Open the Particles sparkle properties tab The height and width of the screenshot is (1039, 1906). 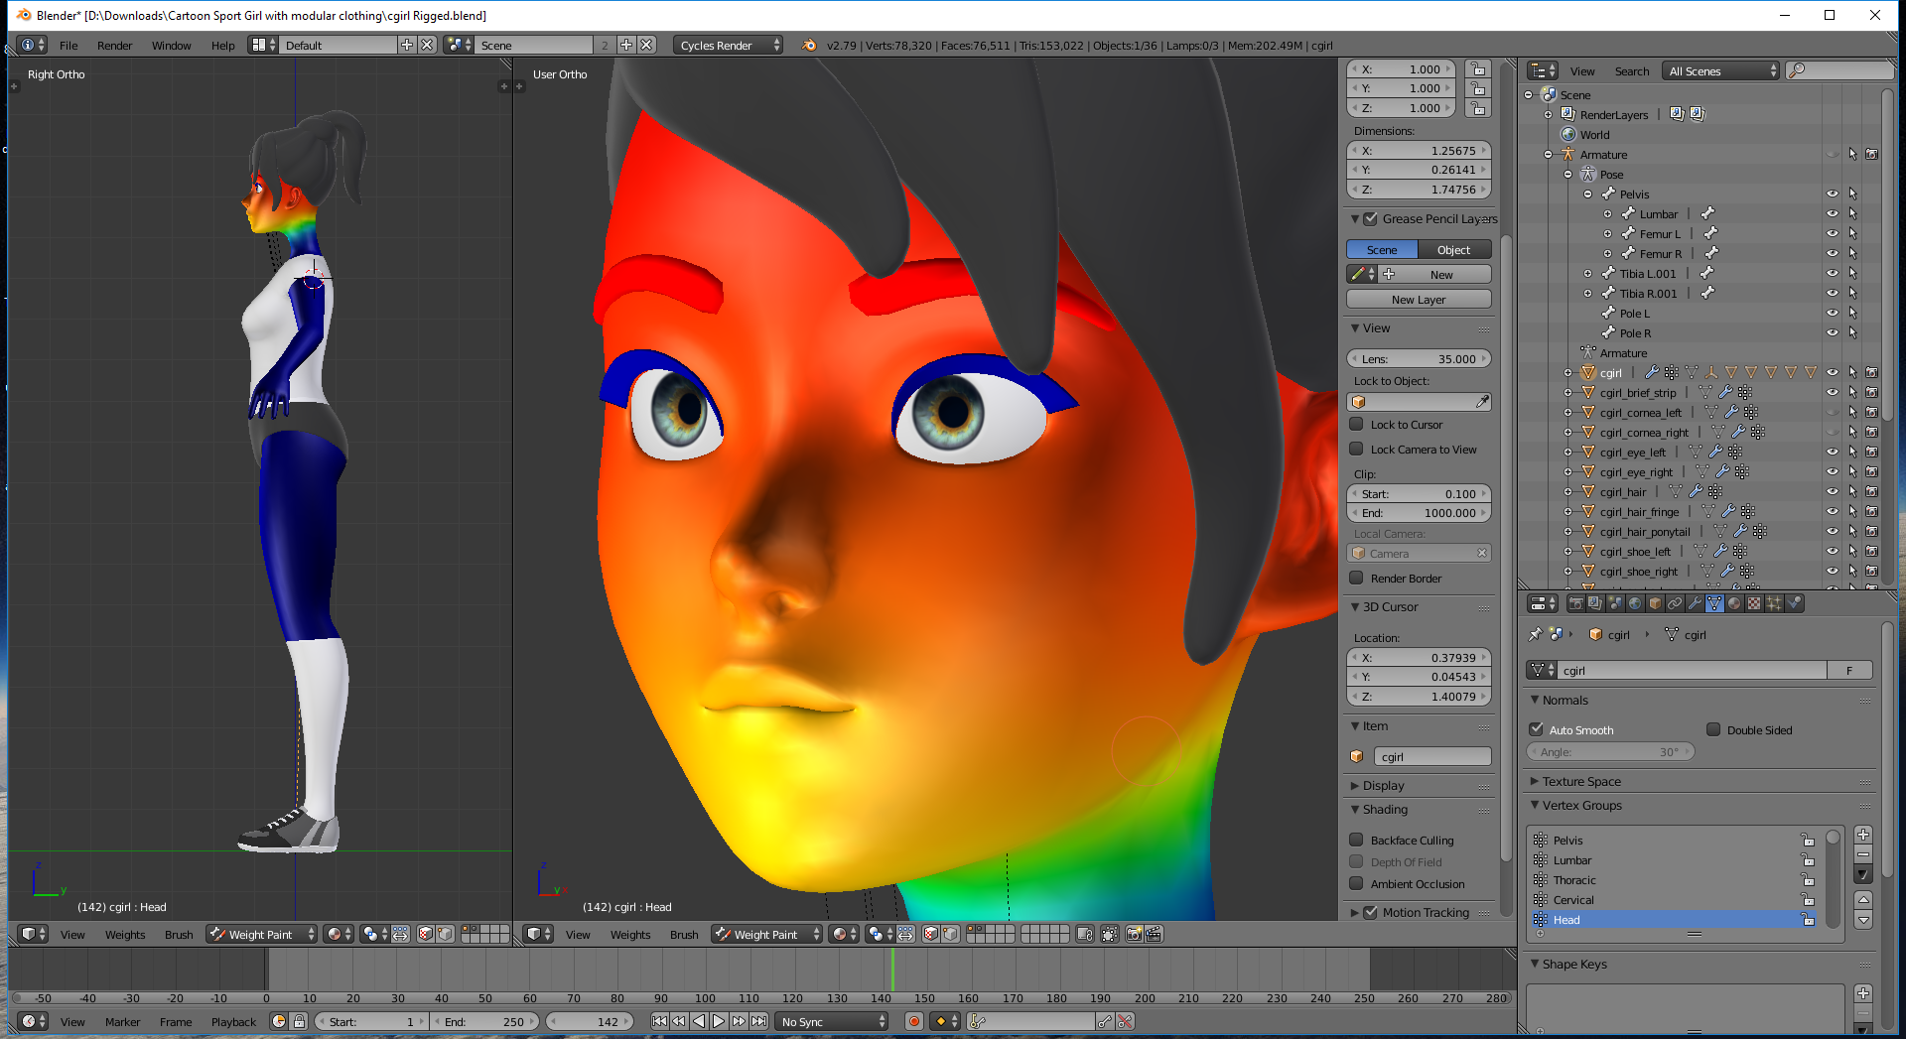tap(1774, 603)
